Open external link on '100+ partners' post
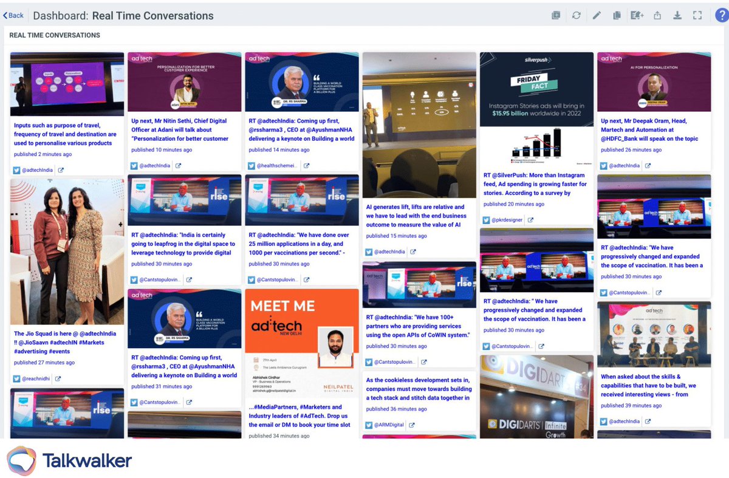This screenshot has width=729, height=478. pos(423,362)
